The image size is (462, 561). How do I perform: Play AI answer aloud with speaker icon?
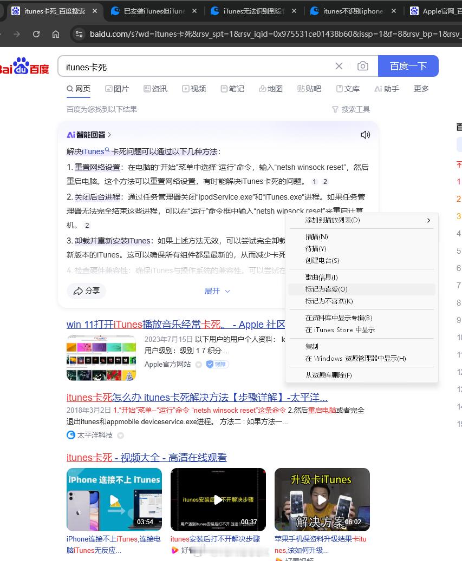pos(365,135)
